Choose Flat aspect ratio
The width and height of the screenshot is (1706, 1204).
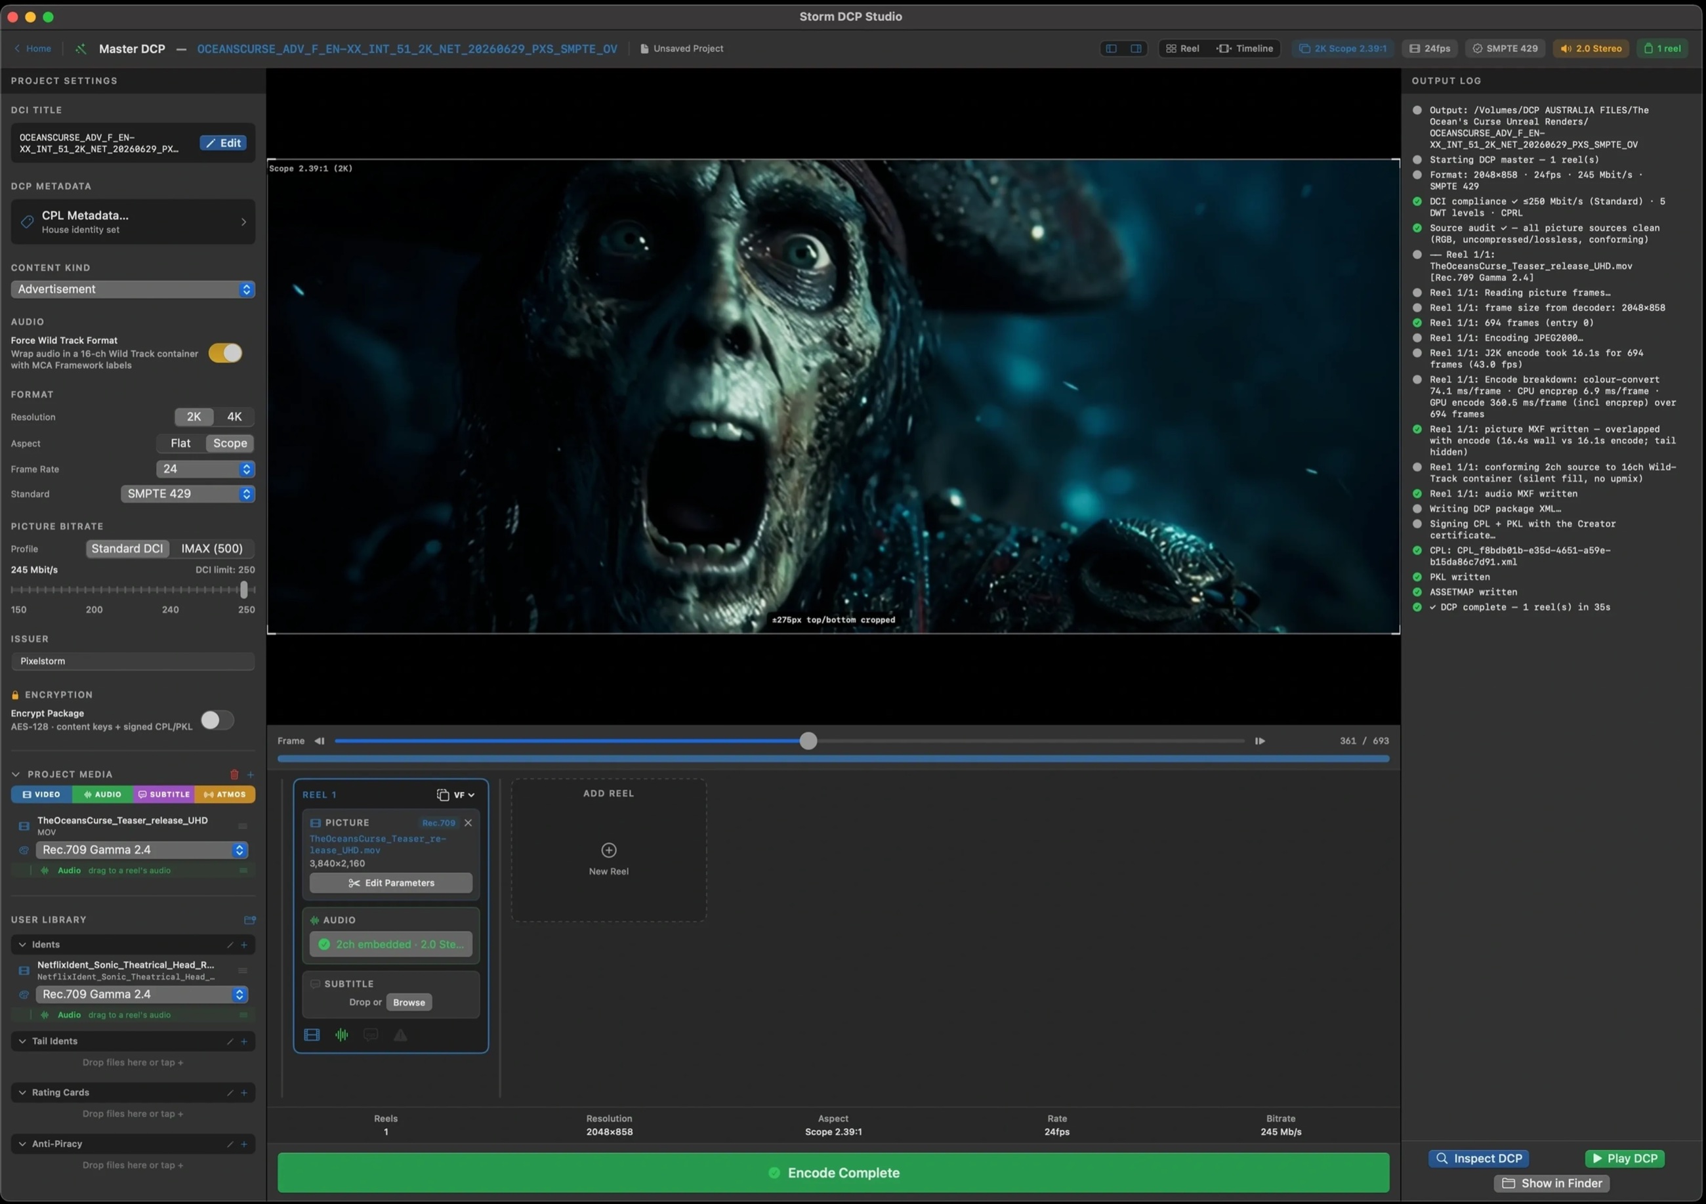pos(180,444)
